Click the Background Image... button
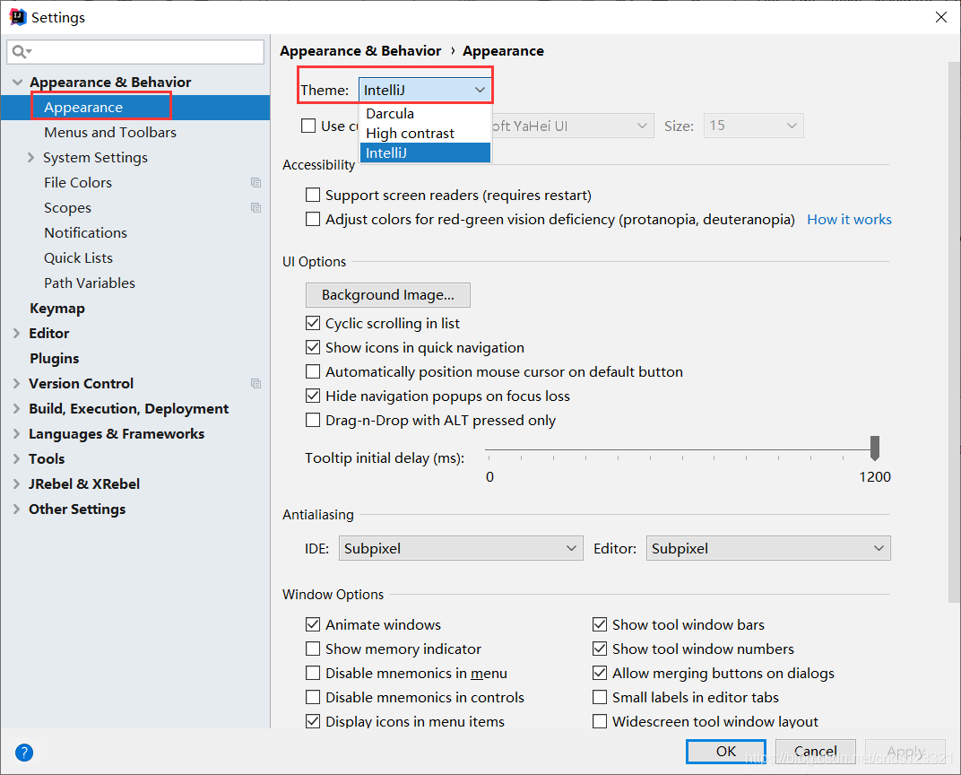This screenshot has height=775, width=961. [388, 295]
